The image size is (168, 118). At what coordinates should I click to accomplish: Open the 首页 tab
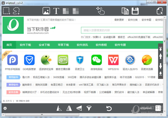9,45
